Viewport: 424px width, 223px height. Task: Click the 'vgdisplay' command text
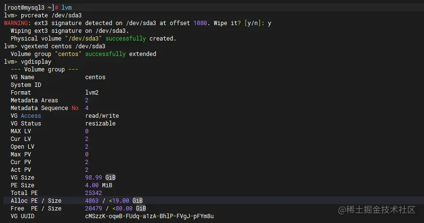(36, 62)
